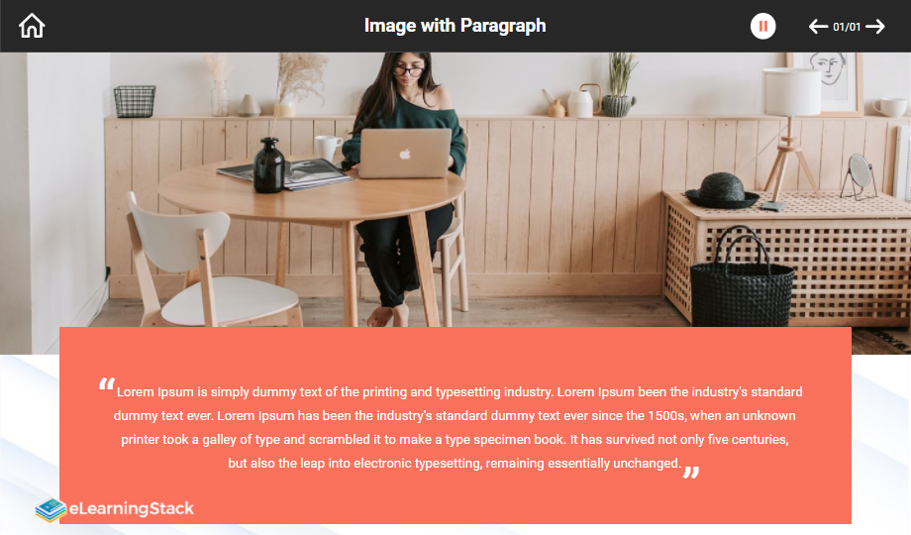
Task: Go to the Home icon
Action: click(32, 26)
